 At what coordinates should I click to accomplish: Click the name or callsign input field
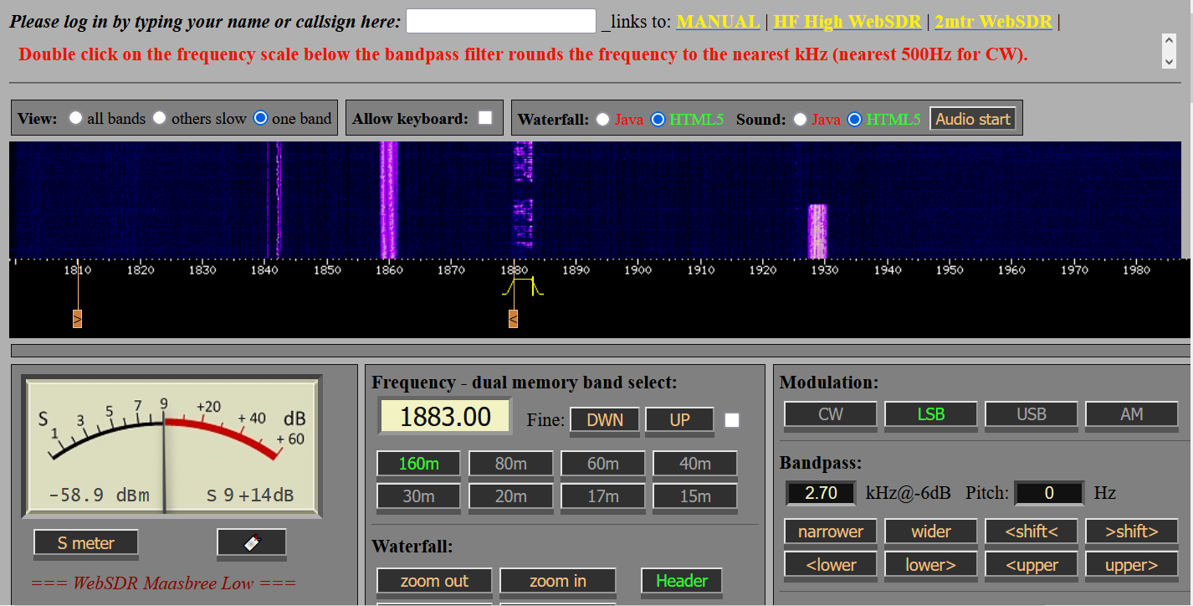[500, 22]
